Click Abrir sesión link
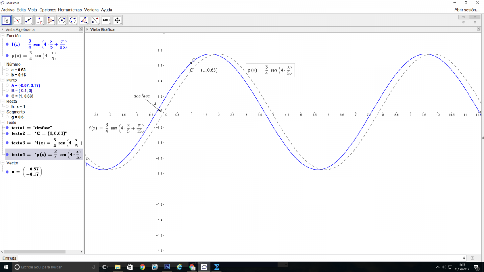 click(467, 10)
